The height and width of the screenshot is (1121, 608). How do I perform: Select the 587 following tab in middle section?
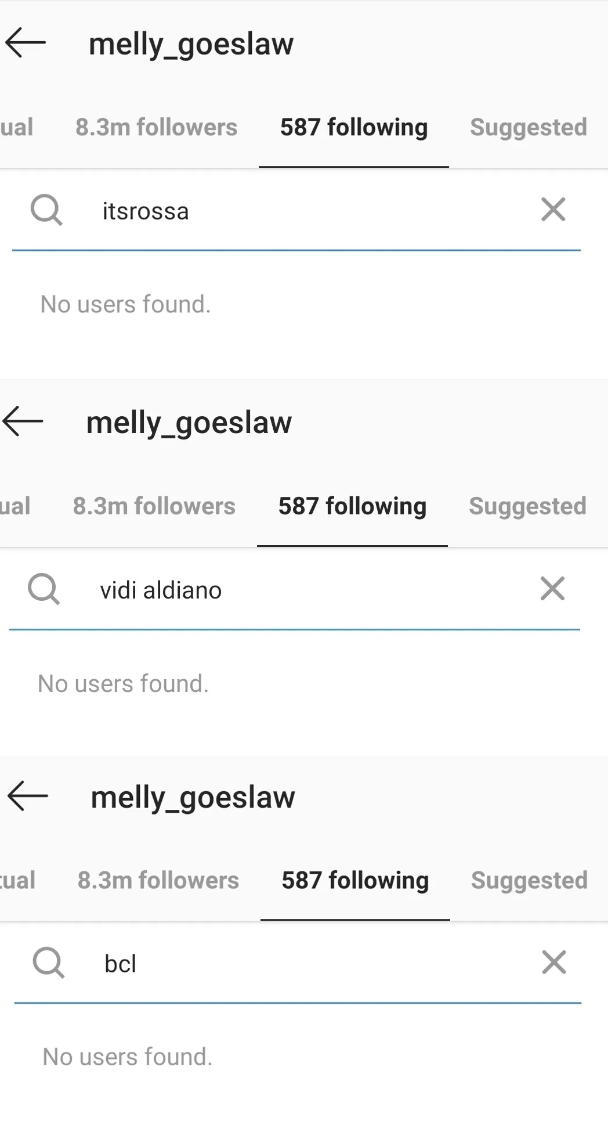pyautogui.click(x=352, y=506)
